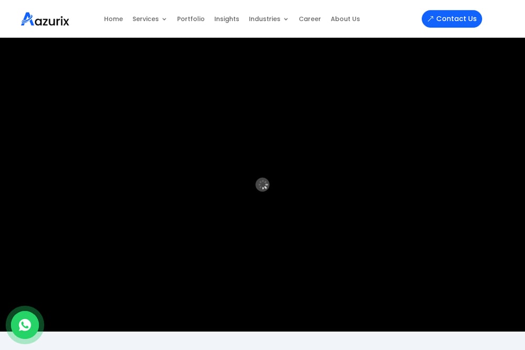Click the loading spinner in the video
This screenshot has width=525, height=350.
262,185
